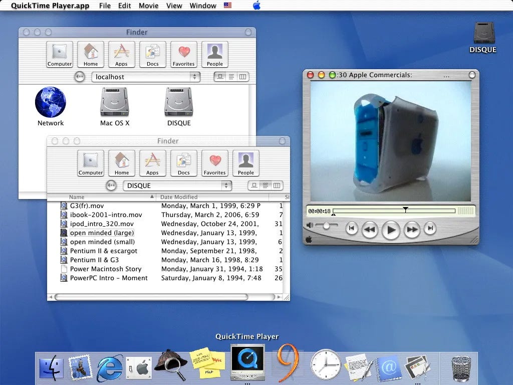Launch Mail stamp icon in the Dock
The height and width of the screenshot is (385, 513).
pyautogui.click(x=80, y=367)
